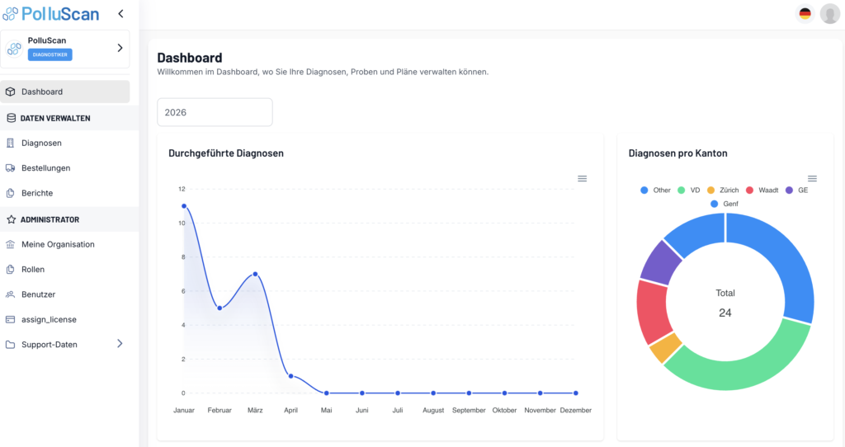Toggle the Zürich legend entry in donut chart
Image resolution: width=845 pixels, height=447 pixels.
pos(722,190)
